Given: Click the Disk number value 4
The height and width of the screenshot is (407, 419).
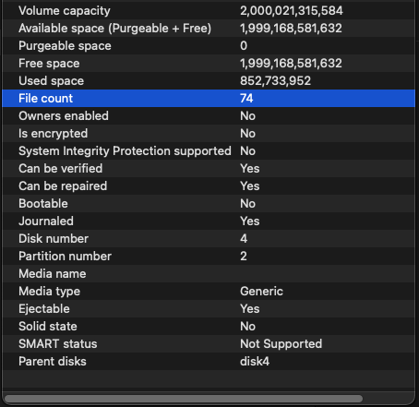Looking at the screenshot, I should tap(244, 239).
